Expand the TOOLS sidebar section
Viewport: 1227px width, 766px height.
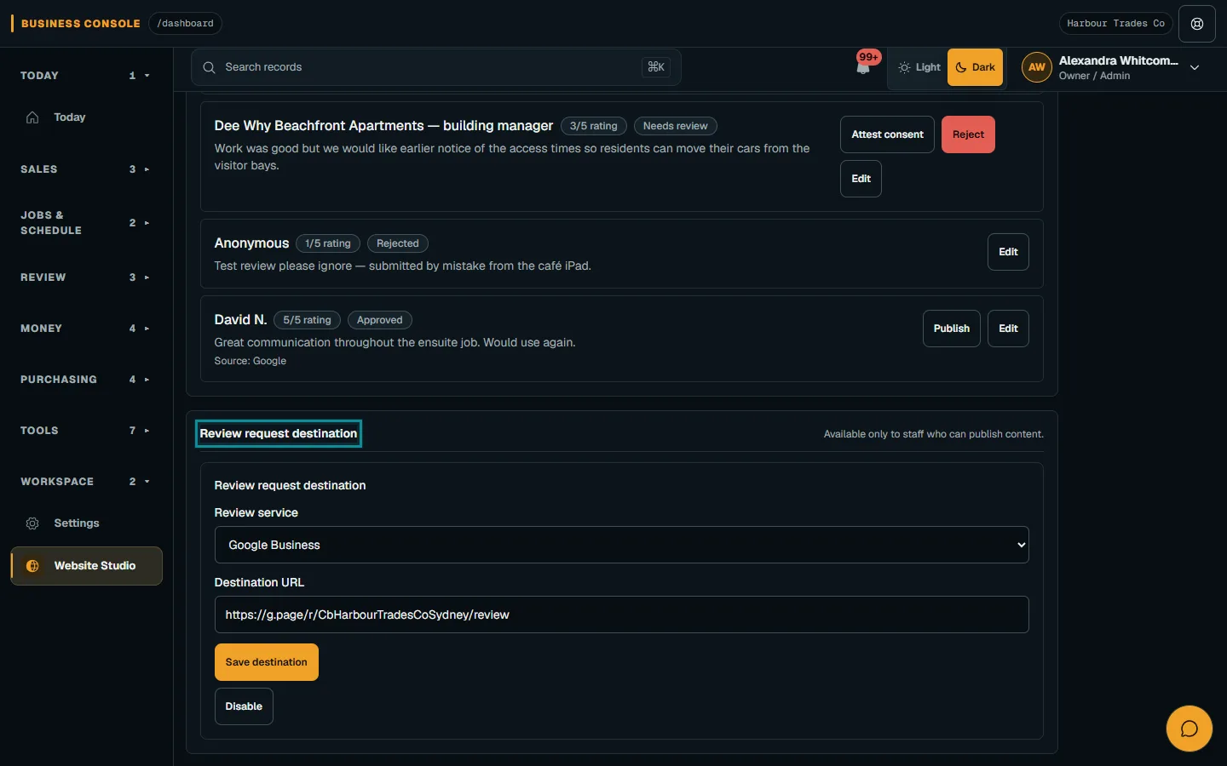pyautogui.click(x=85, y=431)
